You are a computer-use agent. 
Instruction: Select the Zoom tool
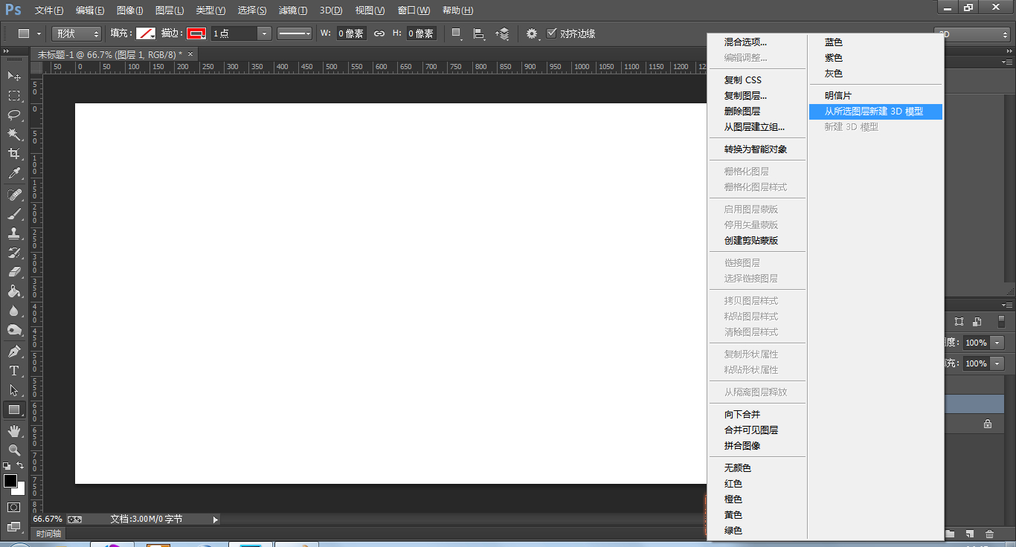click(14, 450)
